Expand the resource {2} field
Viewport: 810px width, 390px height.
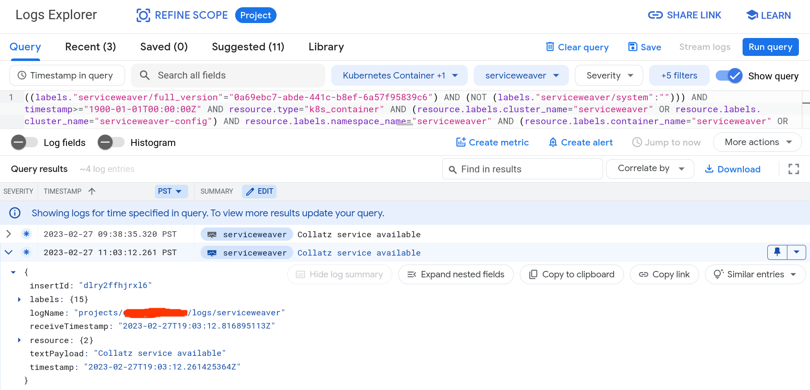point(19,340)
